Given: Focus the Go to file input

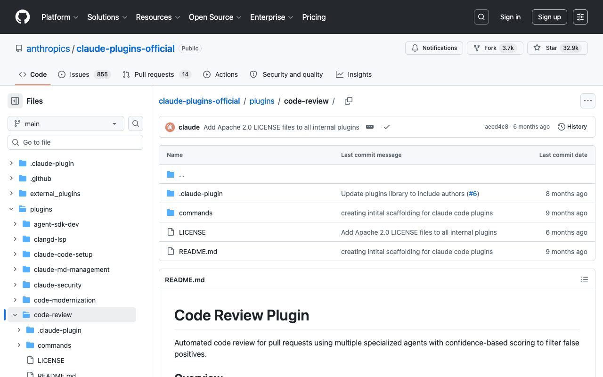Looking at the screenshot, I should click(75, 142).
